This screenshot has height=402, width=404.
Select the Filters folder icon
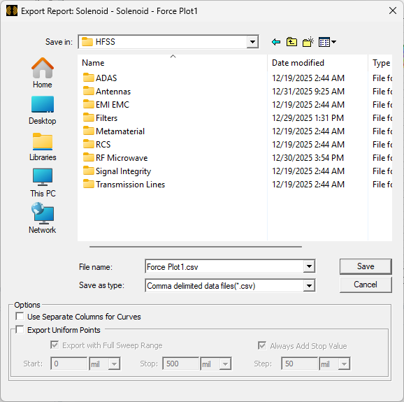click(88, 117)
